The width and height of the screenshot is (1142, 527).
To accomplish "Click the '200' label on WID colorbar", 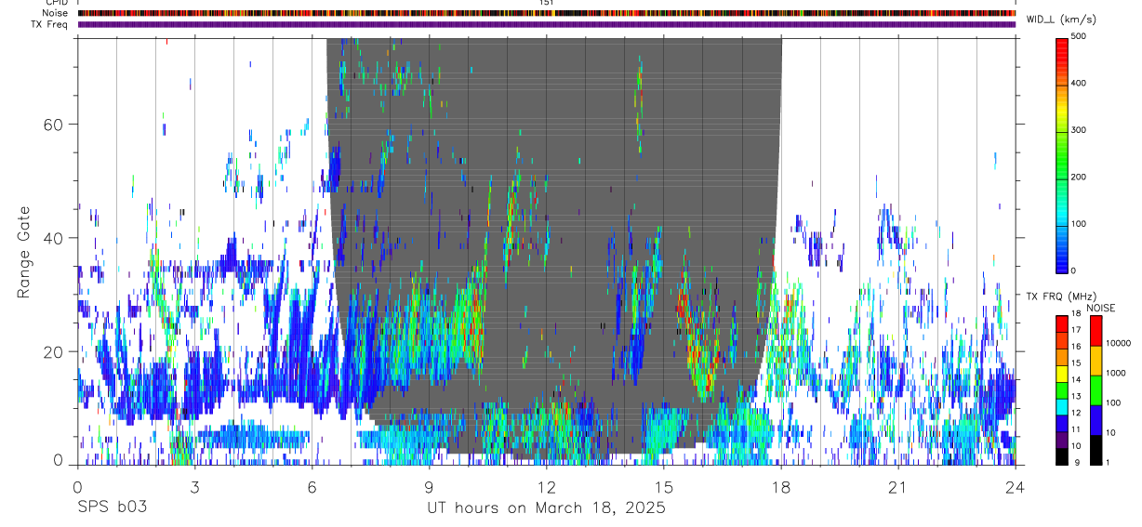I will (1081, 177).
